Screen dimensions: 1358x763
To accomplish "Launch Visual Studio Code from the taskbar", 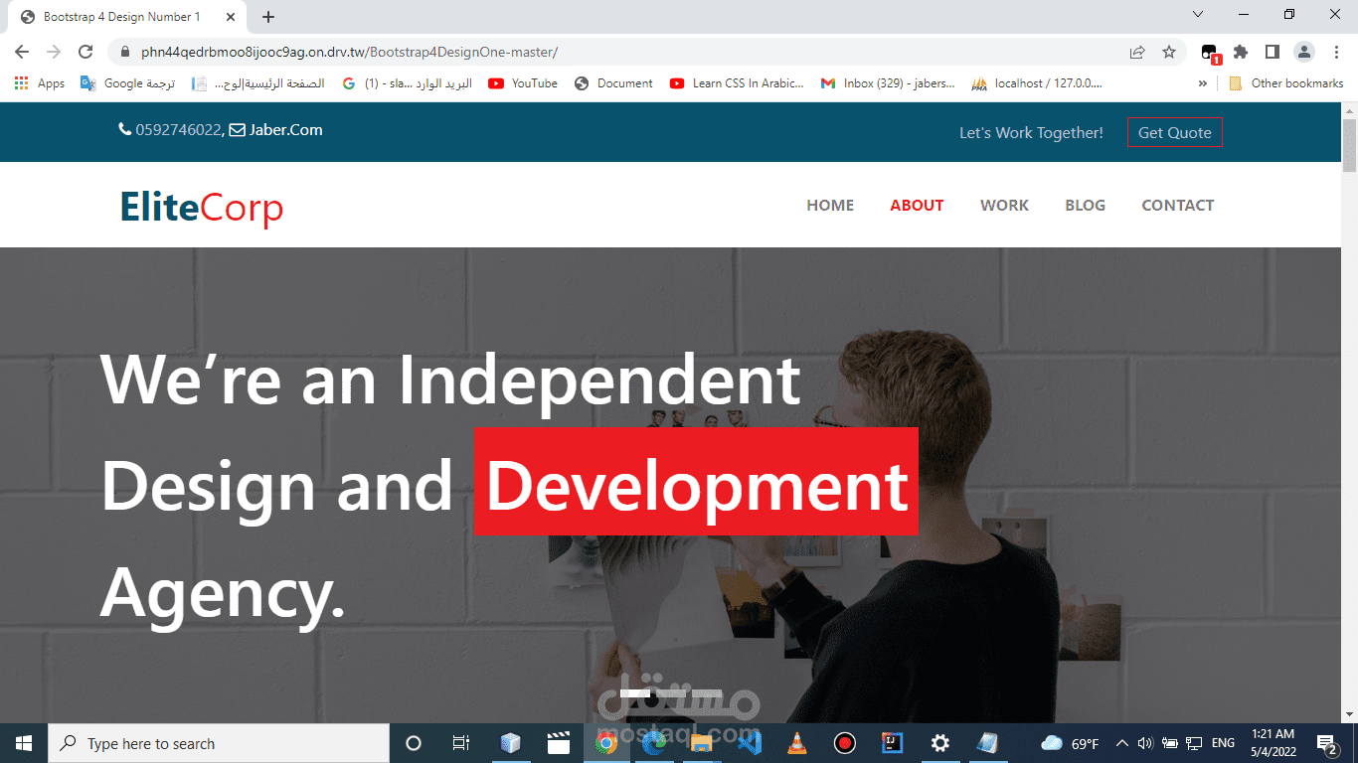I will point(749,743).
